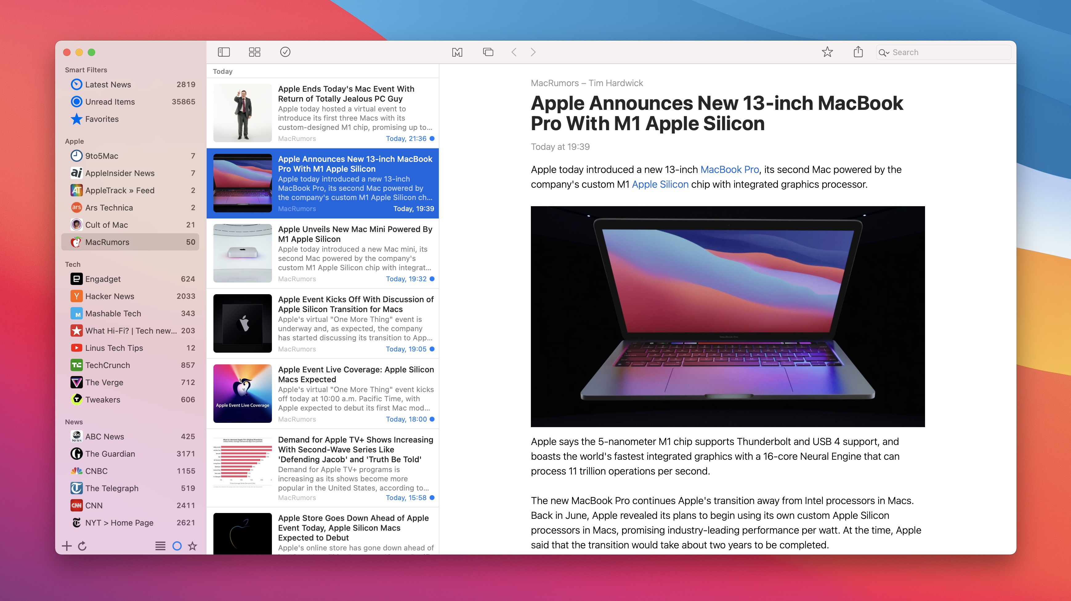Click the Apple folder header
1071x601 pixels.
coord(75,142)
